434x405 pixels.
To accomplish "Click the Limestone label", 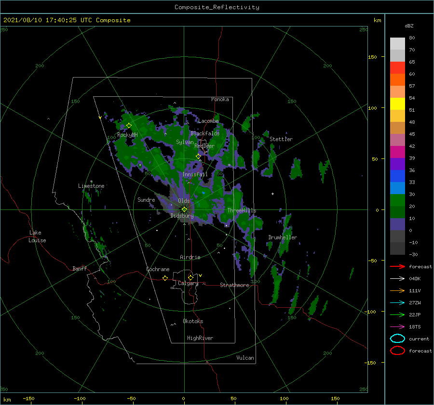I will 91,186.
